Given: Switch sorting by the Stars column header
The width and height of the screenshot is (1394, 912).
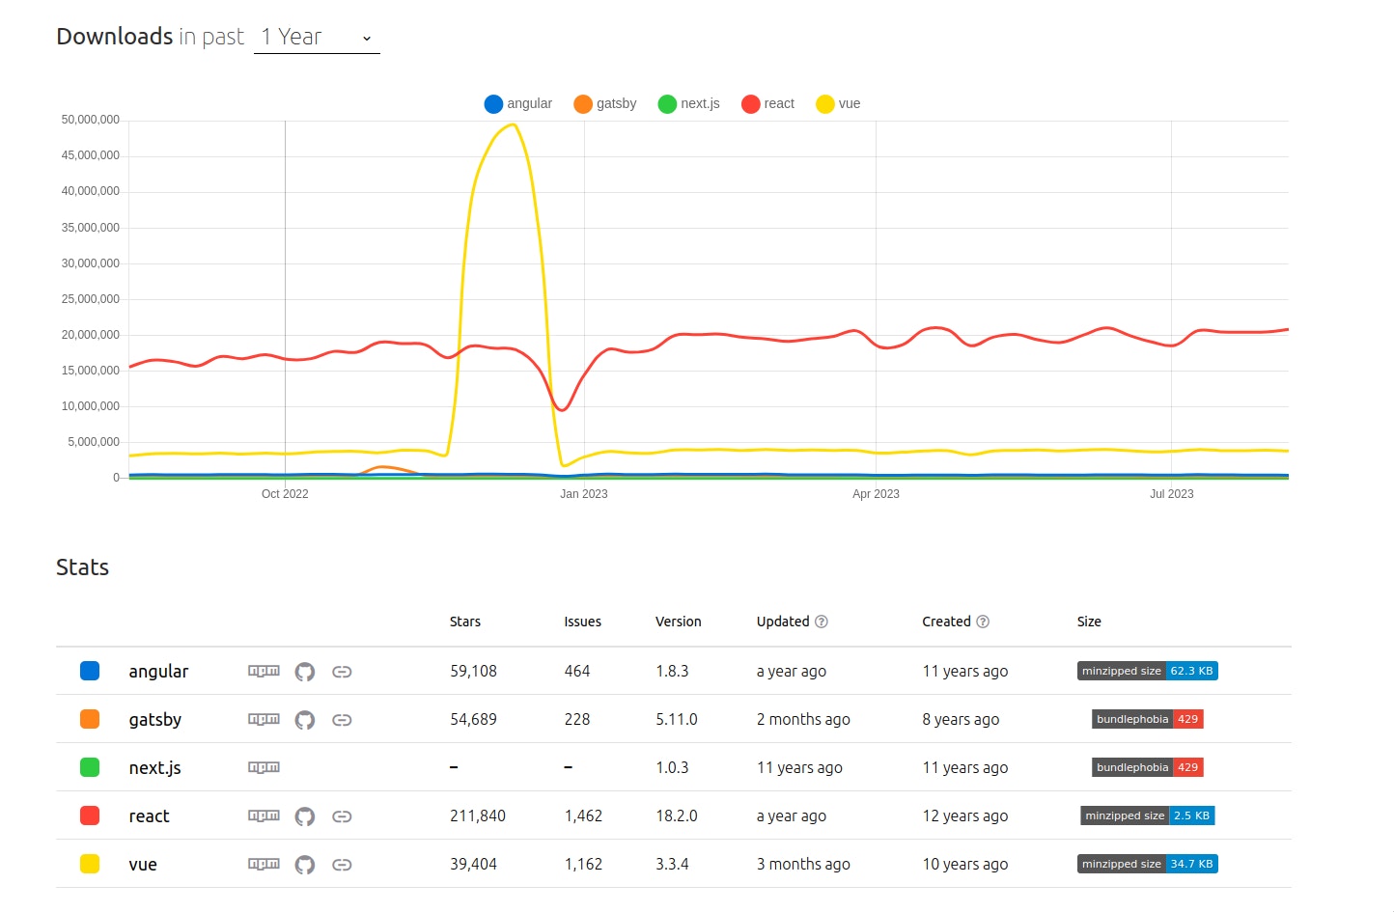Looking at the screenshot, I should coord(464,622).
